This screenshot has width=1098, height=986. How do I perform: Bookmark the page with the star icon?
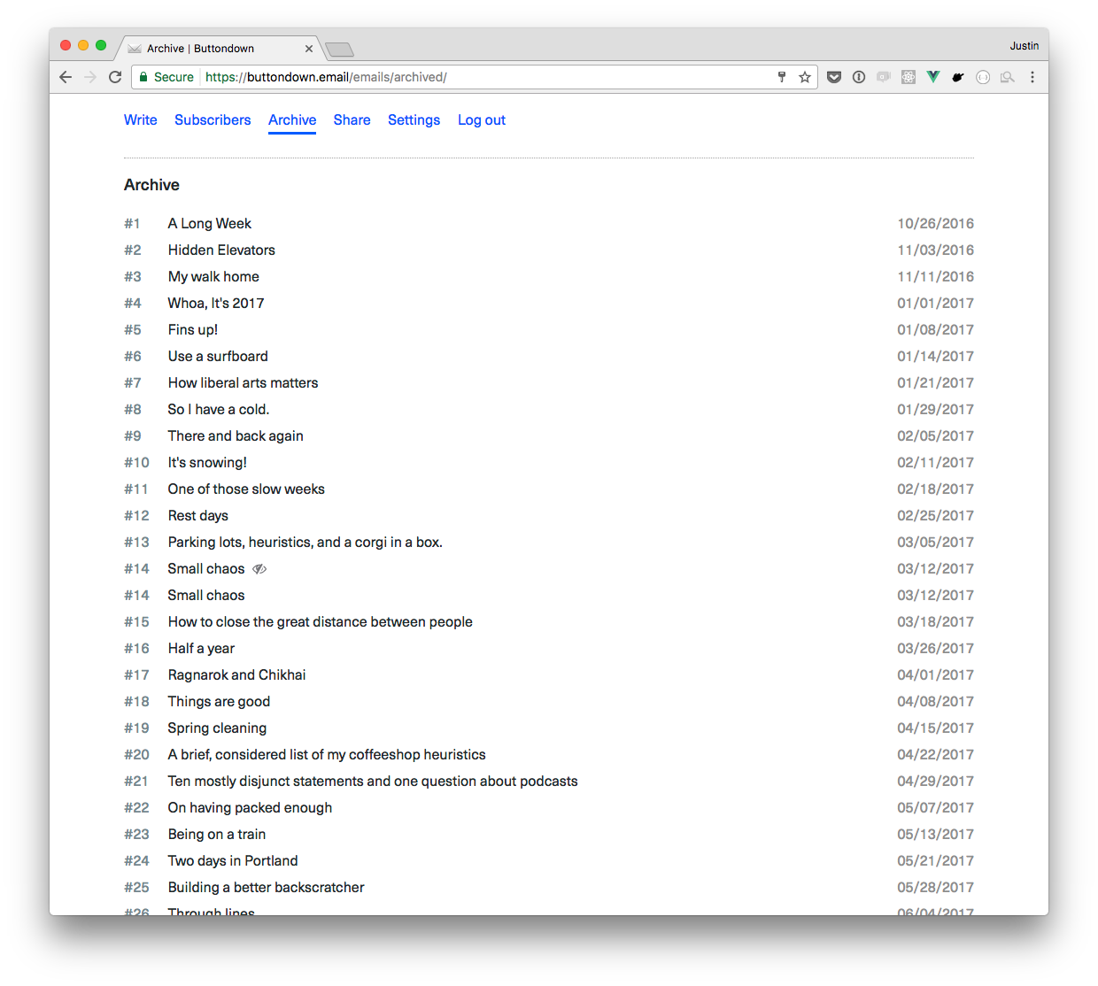[x=805, y=77]
